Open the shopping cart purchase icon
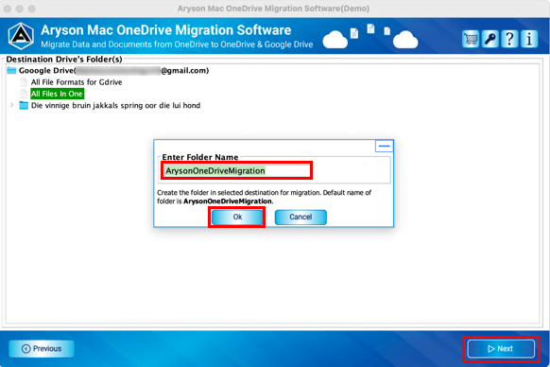Image resolution: width=550 pixels, height=367 pixels. tap(471, 39)
